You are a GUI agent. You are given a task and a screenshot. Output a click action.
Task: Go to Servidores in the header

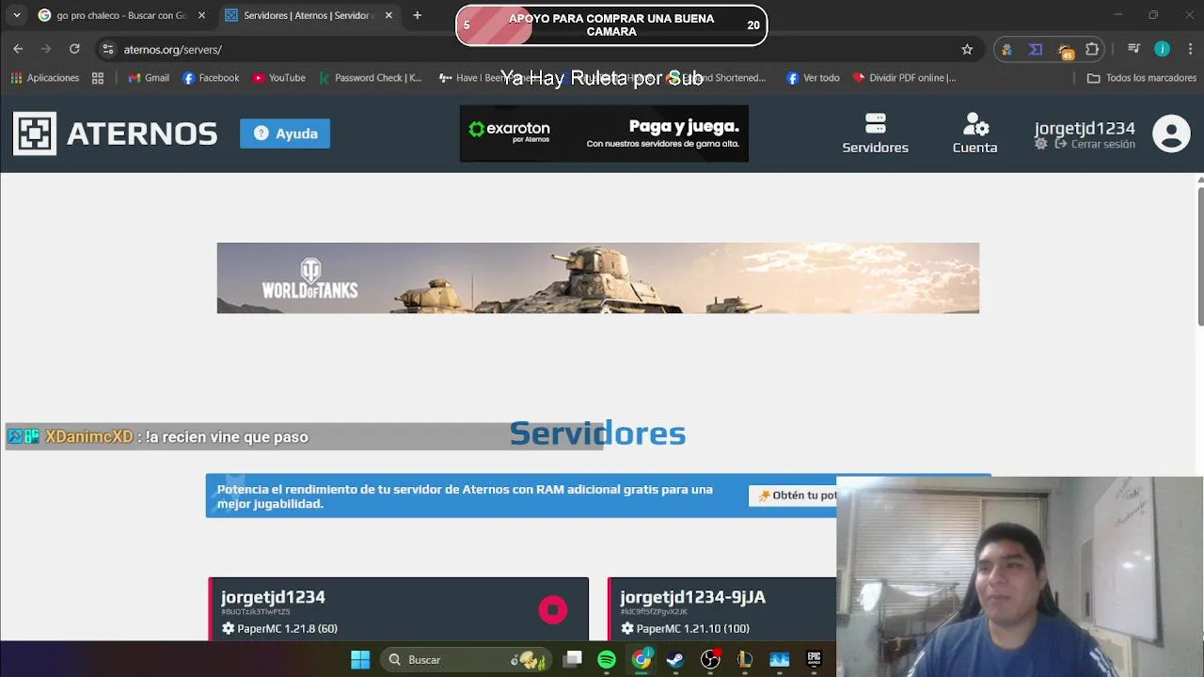click(875, 134)
